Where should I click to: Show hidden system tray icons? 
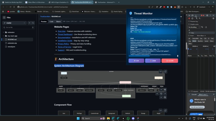tap(179, 118)
